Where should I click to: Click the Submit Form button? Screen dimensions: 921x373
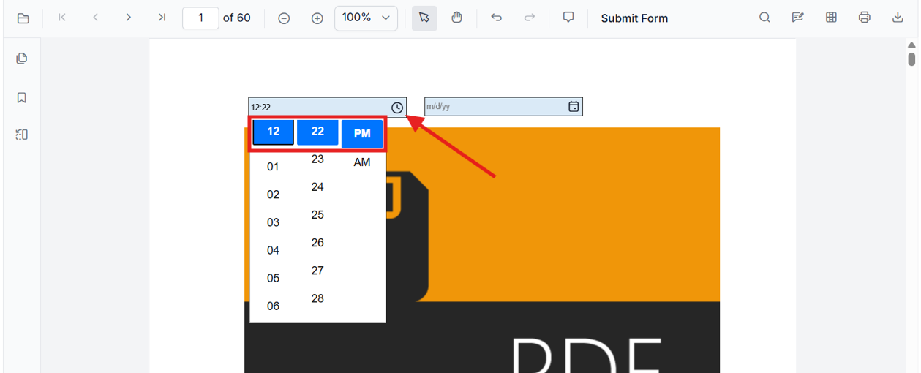point(634,18)
